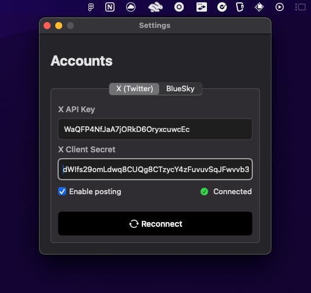Open the Notion menu bar icon
This screenshot has width=311, height=293.
[x=110, y=8]
